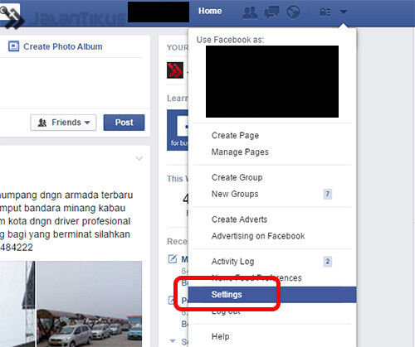Click the red arrows page icon

[175, 70]
